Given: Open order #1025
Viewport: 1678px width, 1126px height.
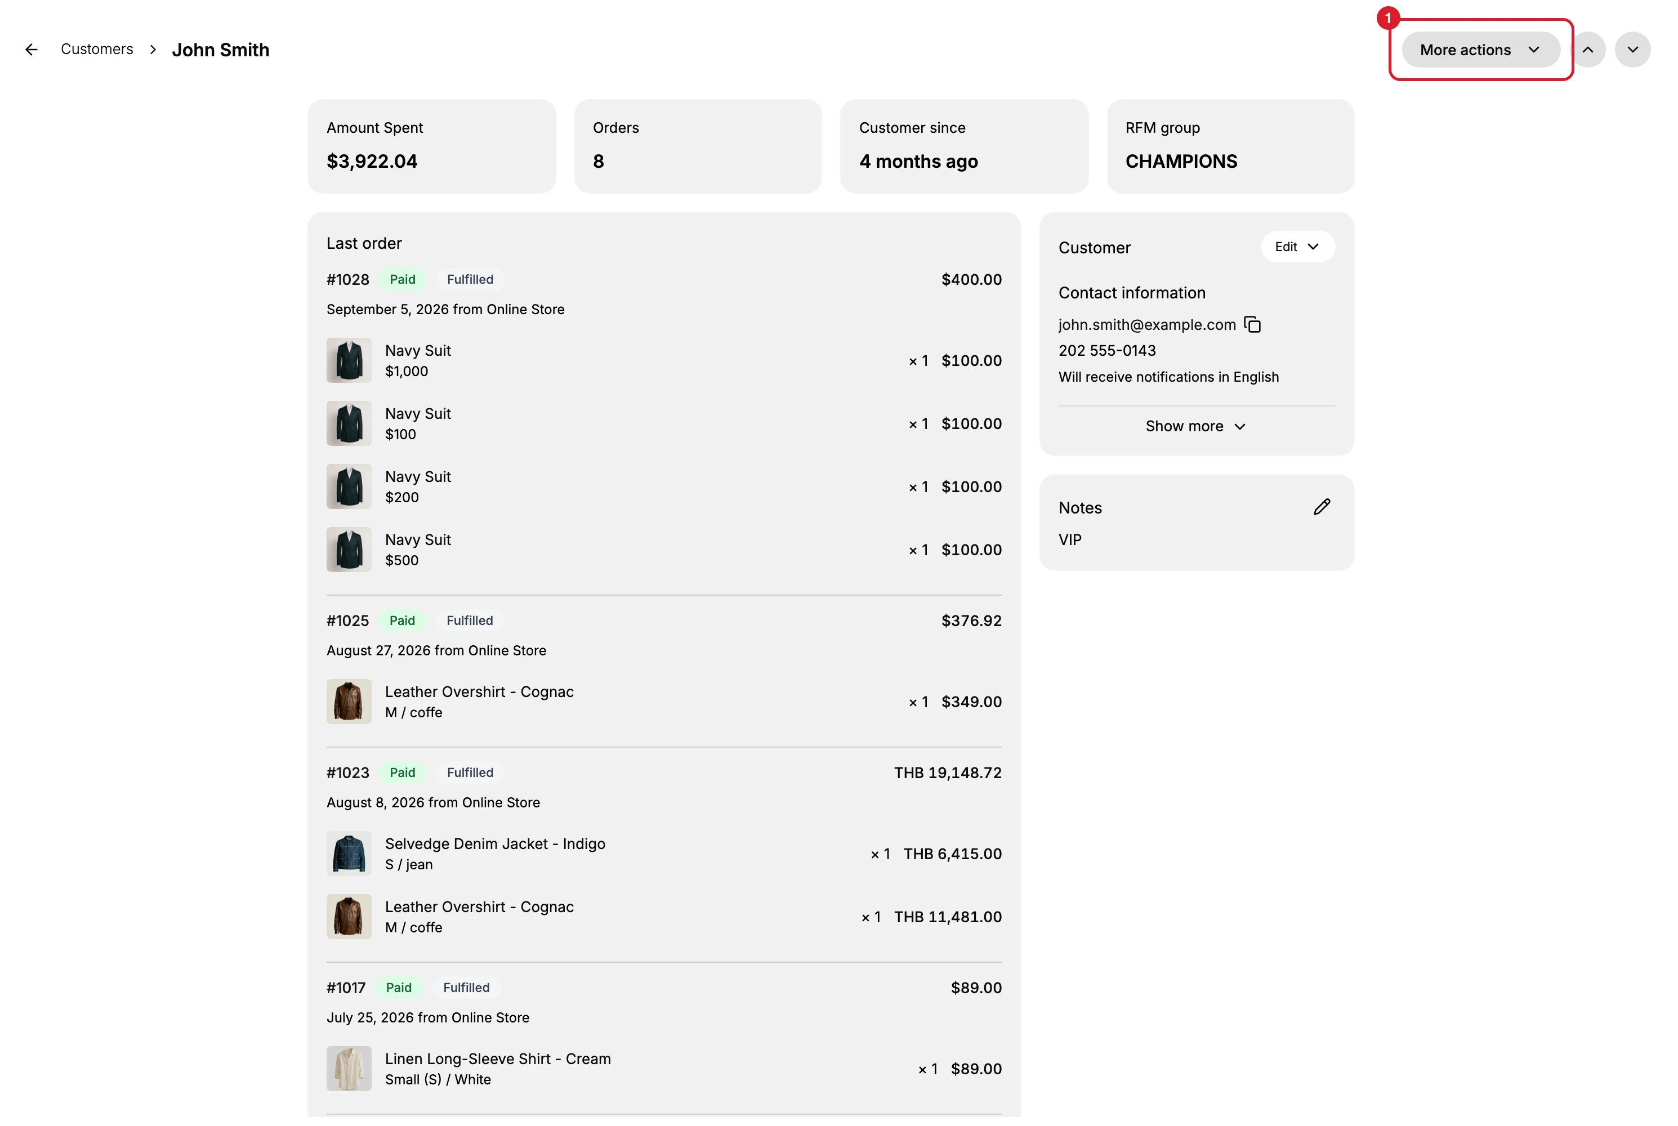Looking at the screenshot, I should (x=347, y=620).
